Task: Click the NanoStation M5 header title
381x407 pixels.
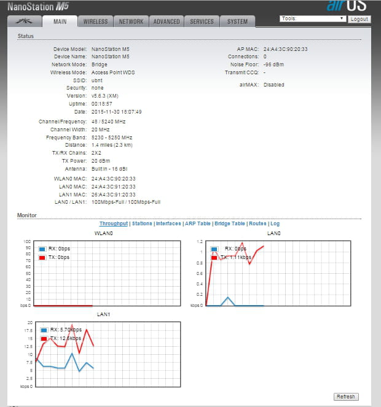Action: (x=38, y=7)
